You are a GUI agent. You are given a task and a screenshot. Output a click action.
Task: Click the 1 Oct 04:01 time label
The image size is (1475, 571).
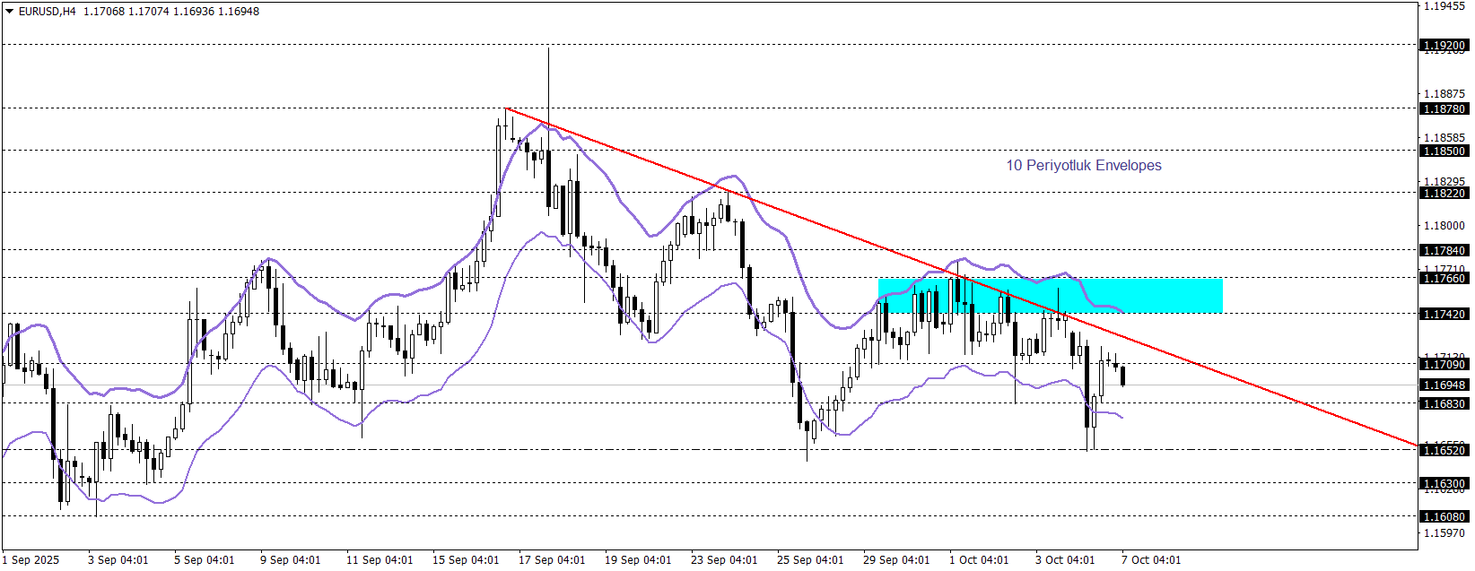click(979, 560)
